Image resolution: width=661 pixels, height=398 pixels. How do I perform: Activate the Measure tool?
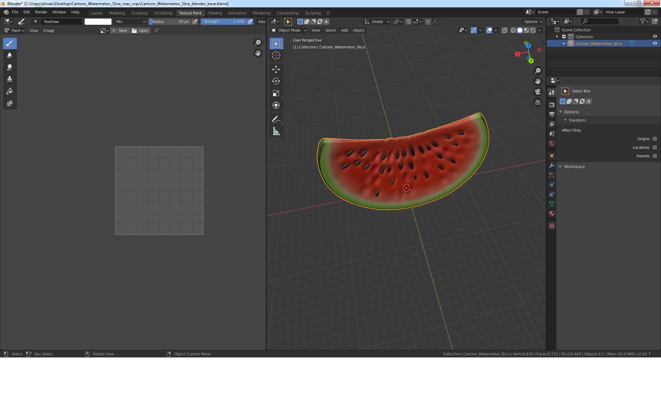click(x=276, y=131)
